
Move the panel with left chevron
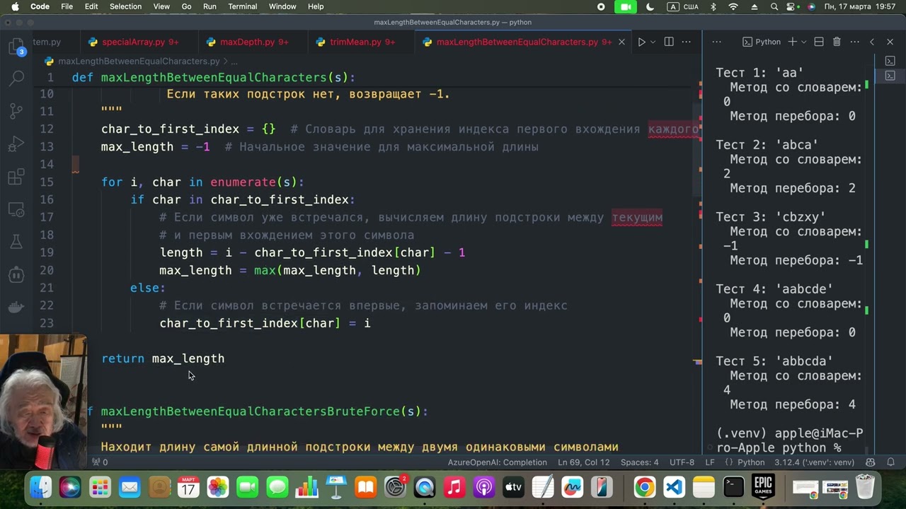click(x=872, y=42)
